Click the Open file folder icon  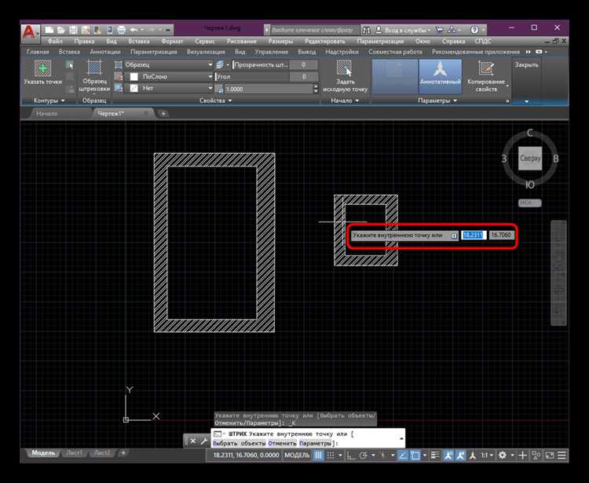[60, 30]
